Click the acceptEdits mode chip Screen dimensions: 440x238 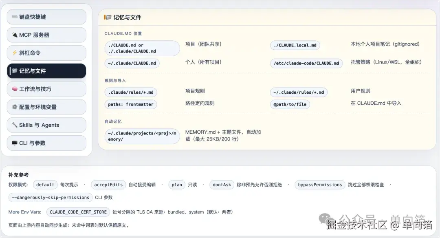pos(108,185)
